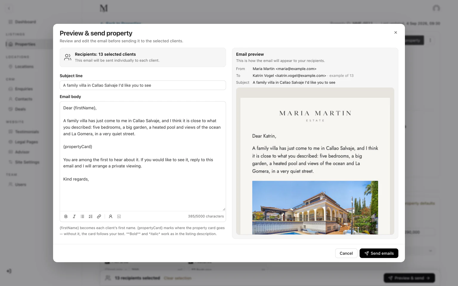
Task: Click inside the Email body text area
Action: tap(143, 156)
